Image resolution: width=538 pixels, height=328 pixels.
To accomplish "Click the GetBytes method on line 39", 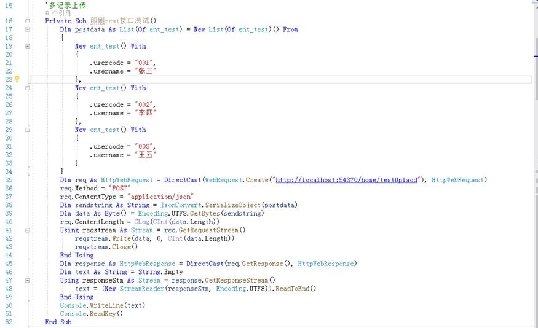I will coord(205,213).
